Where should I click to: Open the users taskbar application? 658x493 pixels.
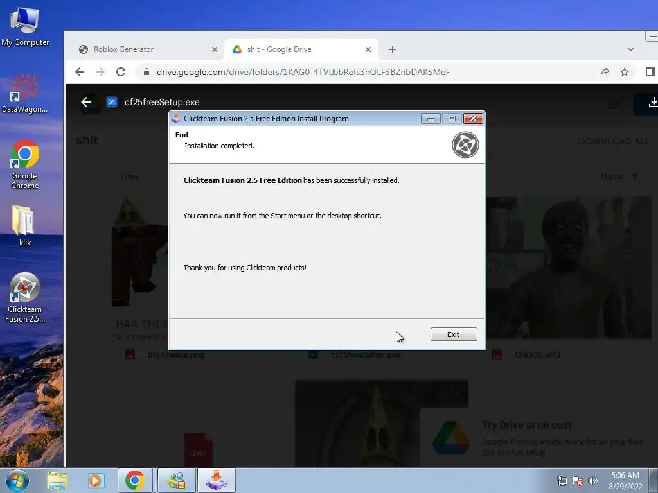pyautogui.click(x=177, y=480)
